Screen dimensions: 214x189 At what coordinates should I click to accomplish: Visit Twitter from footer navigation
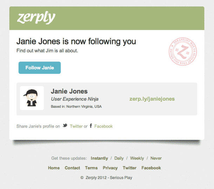[129, 168]
